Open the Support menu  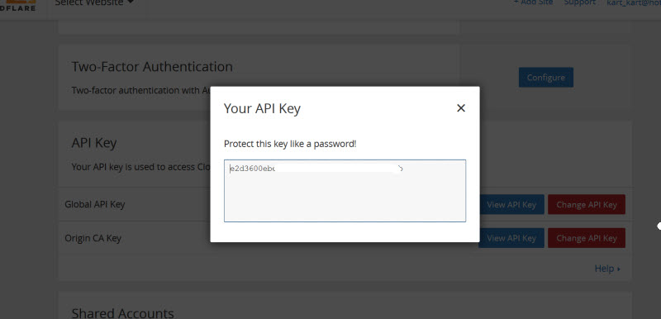click(x=580, y=2)
